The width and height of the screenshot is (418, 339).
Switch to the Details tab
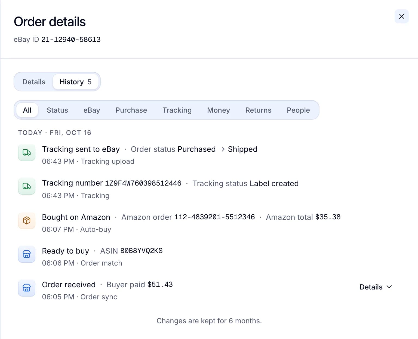(34, 82)
